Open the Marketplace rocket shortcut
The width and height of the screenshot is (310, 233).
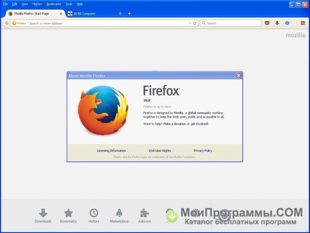pyautogui.click(x=119, y=216)
